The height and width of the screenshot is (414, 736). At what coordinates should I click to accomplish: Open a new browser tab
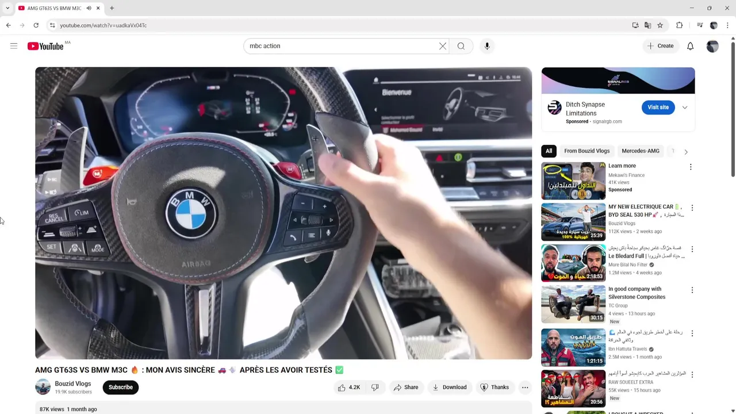112,8
